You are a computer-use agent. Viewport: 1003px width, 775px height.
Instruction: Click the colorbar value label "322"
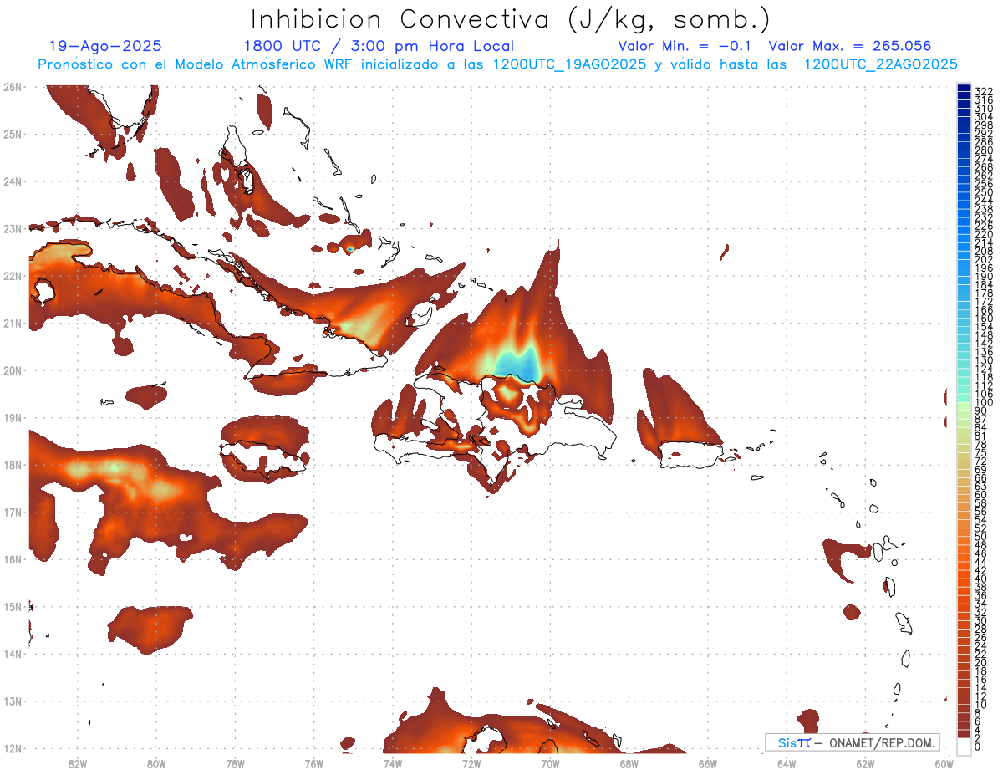click(x=984, y=91)
